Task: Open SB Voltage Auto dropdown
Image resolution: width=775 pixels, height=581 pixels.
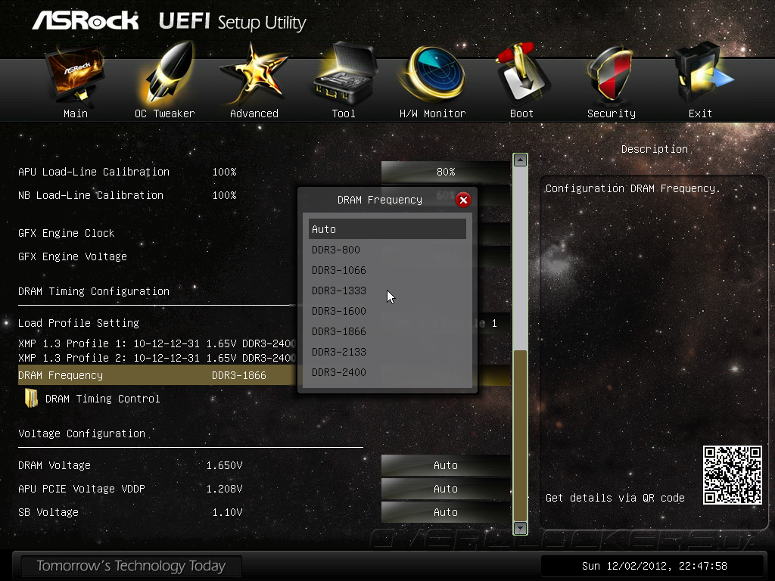Action: pos(445,512)
